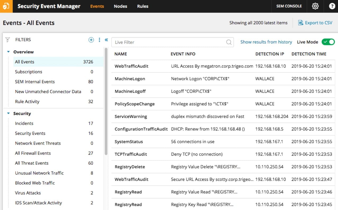Viewport: 338px width, 210px height.
Task: Switch to the Events tab
Action: tap(97, 6)
